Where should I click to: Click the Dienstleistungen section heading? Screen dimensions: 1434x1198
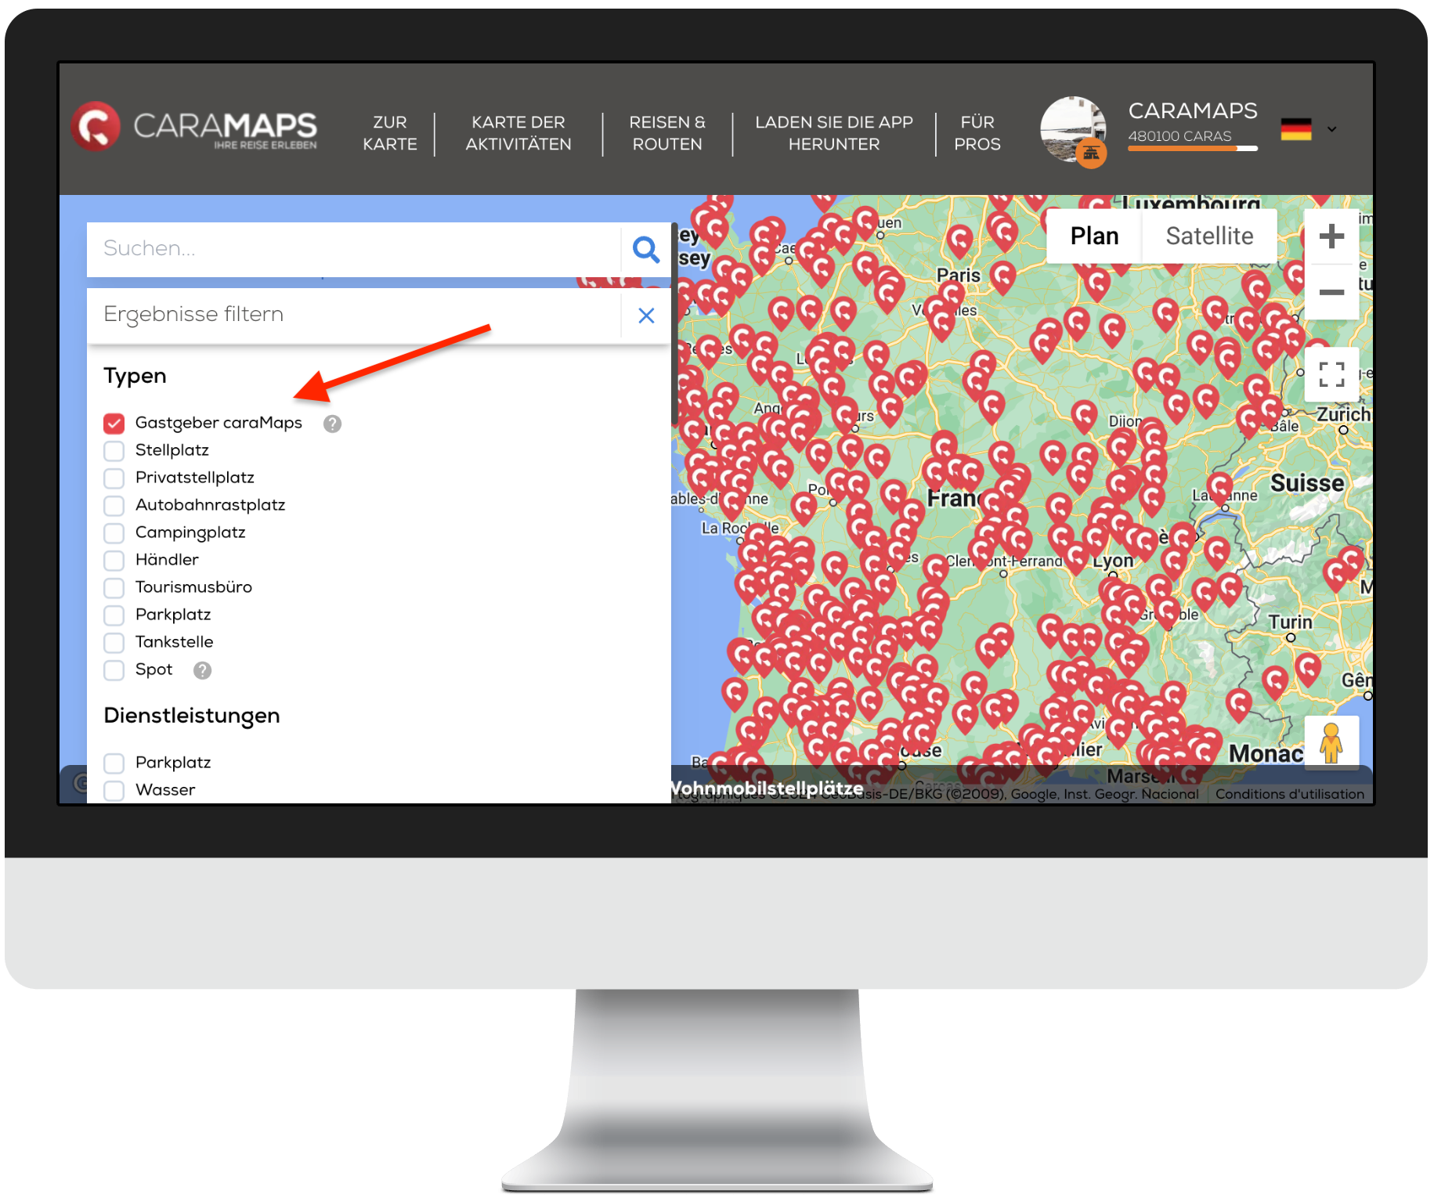tap(192, 716)
